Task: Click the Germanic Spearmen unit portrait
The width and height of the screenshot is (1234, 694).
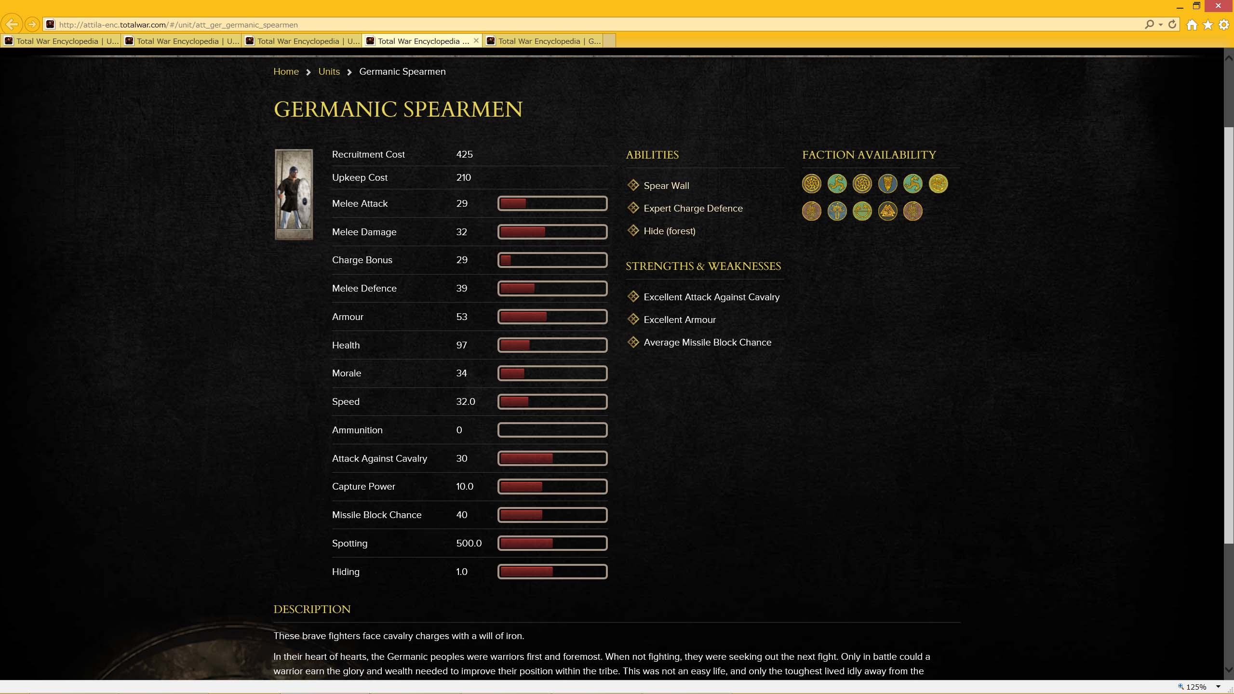Action: click(294, 194)
